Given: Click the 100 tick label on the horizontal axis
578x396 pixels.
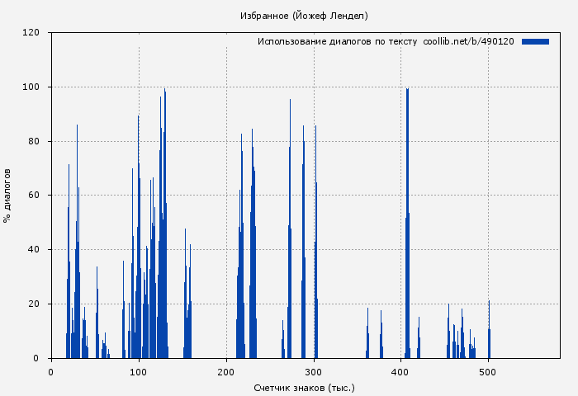Looking at the screenshot, I should pos(139,371).
